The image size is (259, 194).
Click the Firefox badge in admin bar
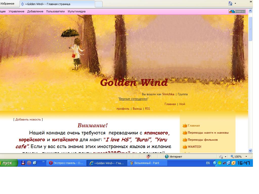237,11
